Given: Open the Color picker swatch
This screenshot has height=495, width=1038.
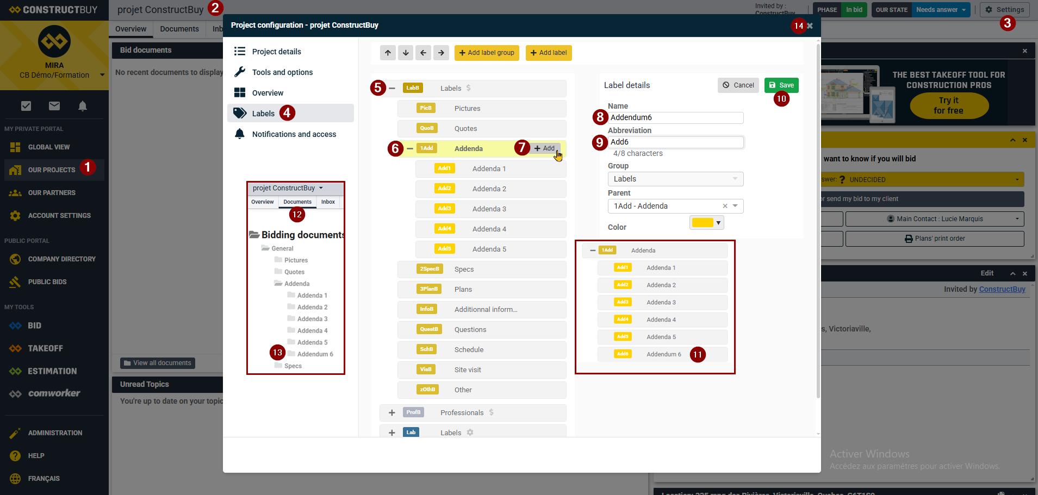Looking at the screenshot, I should coord(707,223).
